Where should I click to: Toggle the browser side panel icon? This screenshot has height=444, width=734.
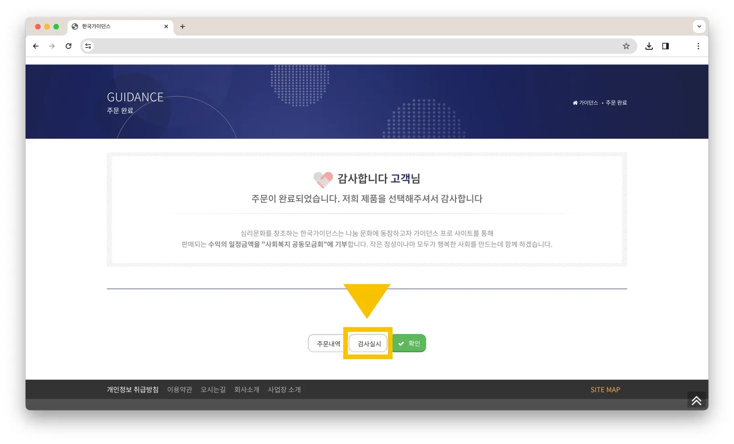[x=666, y=46]
